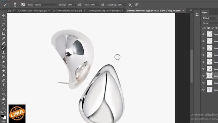Hide the topmost layer in Layers panel
The height and width of the screenshot is (123, 218).
point(203,34)
